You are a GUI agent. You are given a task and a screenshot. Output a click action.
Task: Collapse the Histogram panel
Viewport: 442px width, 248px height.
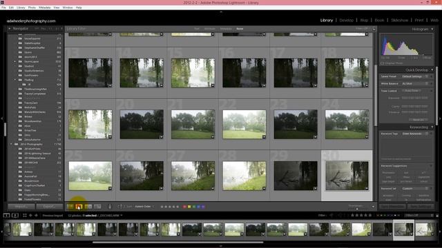click(x=432, y=29)
